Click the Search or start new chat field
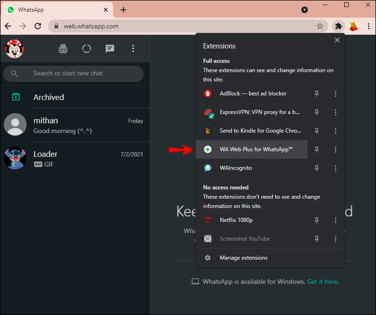 [x=80, y=73]
